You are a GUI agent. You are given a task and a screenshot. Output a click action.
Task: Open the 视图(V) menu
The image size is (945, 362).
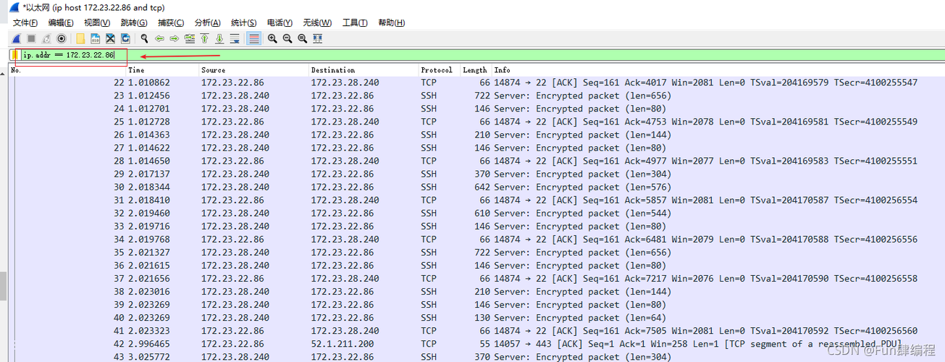[97, 22]
